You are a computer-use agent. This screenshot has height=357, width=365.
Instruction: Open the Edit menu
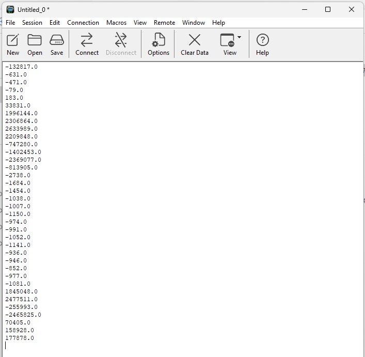tap(55, 23)
